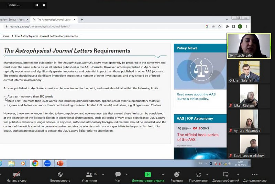This screenshot has width=275, height=184.
Task: Close the Scopus browser tab
Action: tap(27, 20)
